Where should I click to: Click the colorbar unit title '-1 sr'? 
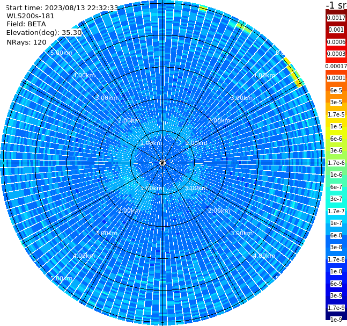coord(336,5)
